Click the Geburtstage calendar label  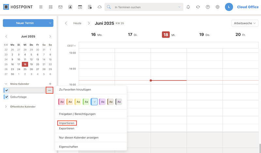click(19, 97)
